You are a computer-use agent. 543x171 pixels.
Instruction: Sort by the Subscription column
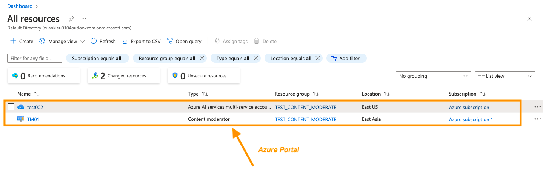pyautogui.click(x=467, y=94)
